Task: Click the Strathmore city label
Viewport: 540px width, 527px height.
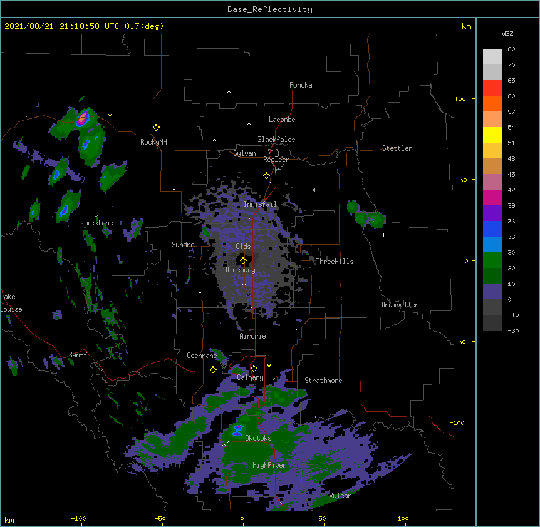Action: click(x=323, y=381)
